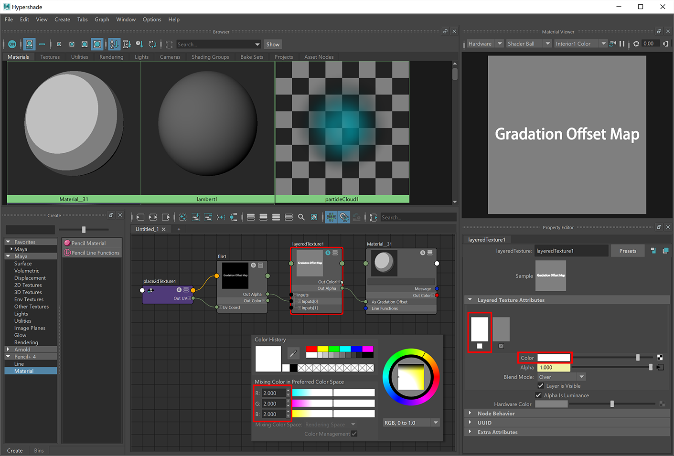This screenshot has height=456, width=674.
Task: Click the eyedropper in Color History
Action: pos(293,353)
